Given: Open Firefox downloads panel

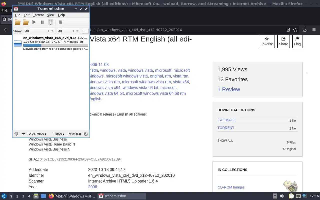Looking at the screenshot, I should 305,30.
